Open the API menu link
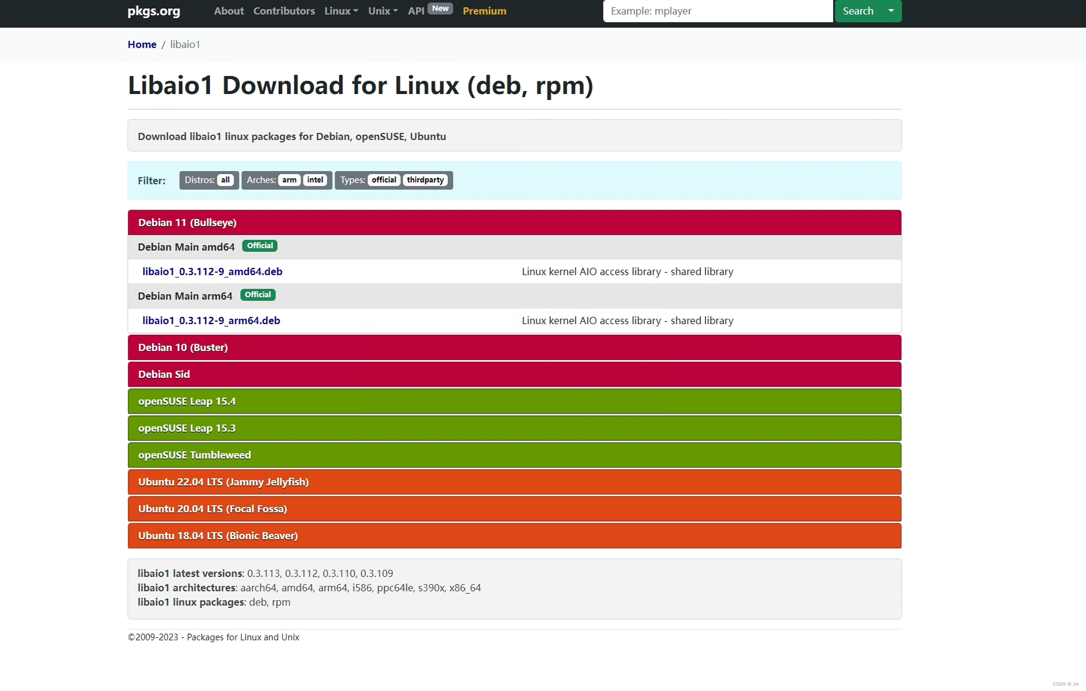 click(416, 11)
